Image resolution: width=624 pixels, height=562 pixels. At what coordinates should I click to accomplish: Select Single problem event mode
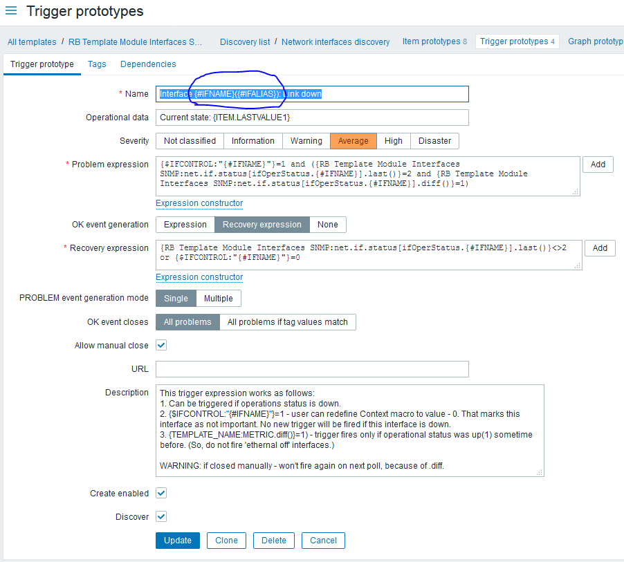point(176,299)
